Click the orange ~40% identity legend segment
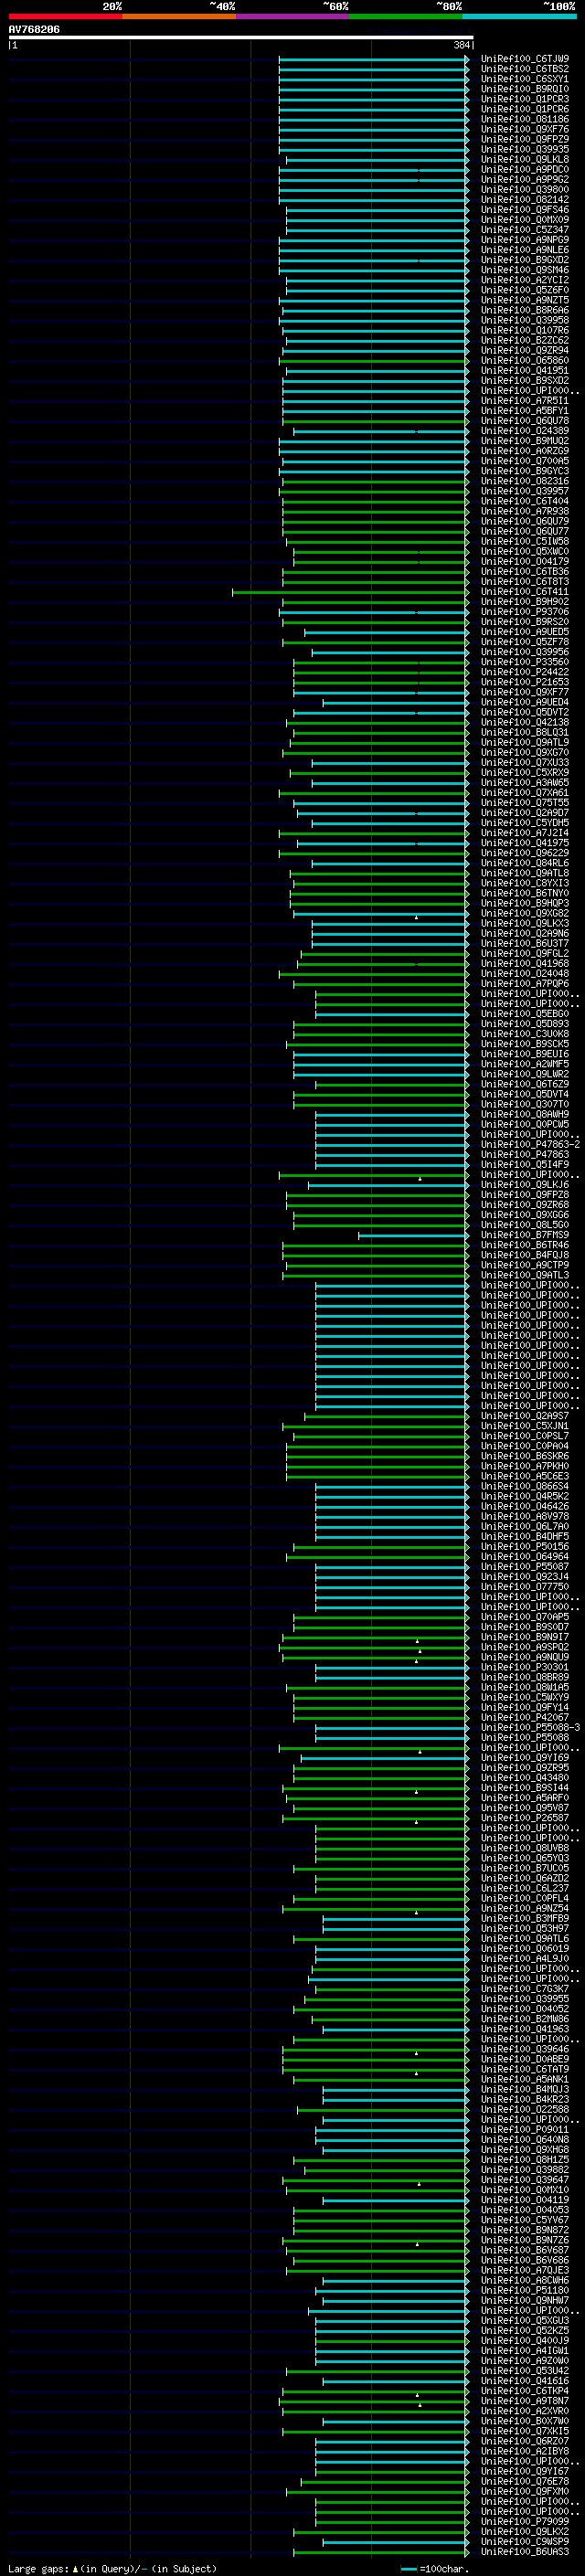Image resolution: width=585 pixels, height=2576 pixels. click(x=179, y=16)
